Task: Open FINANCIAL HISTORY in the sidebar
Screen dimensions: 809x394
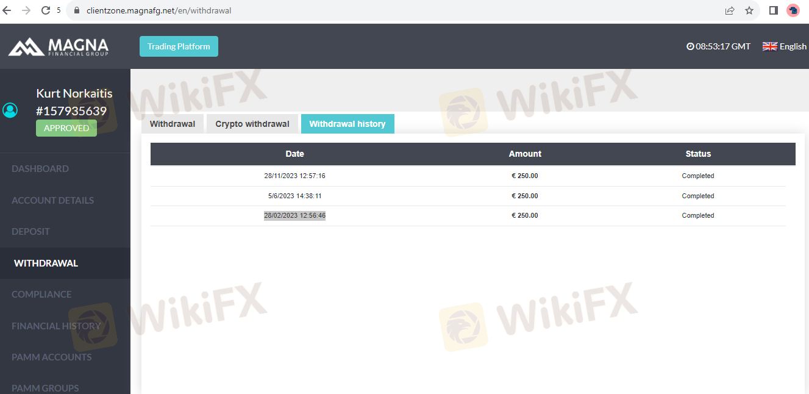Action: (x=56, y=326)
